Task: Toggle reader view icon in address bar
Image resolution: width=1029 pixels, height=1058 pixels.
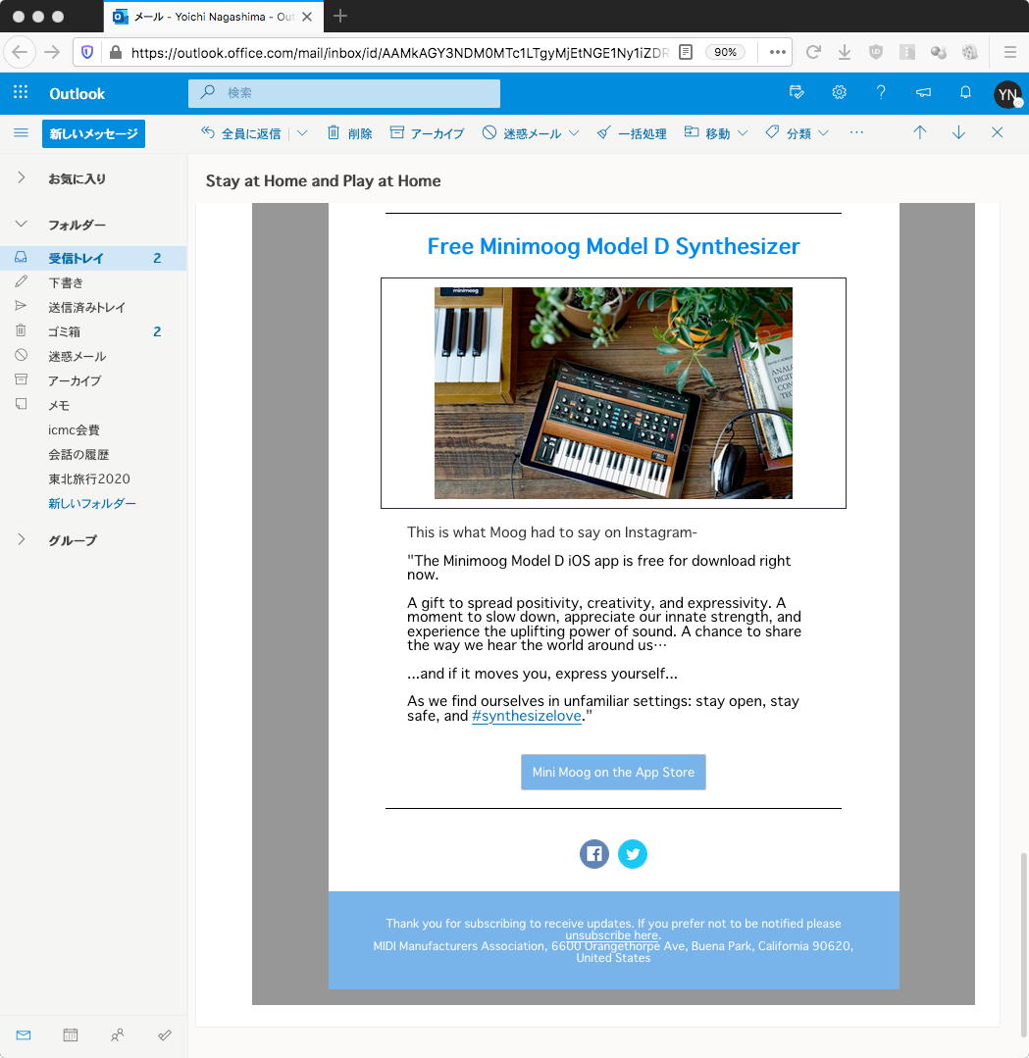Action: pos(686,52)
